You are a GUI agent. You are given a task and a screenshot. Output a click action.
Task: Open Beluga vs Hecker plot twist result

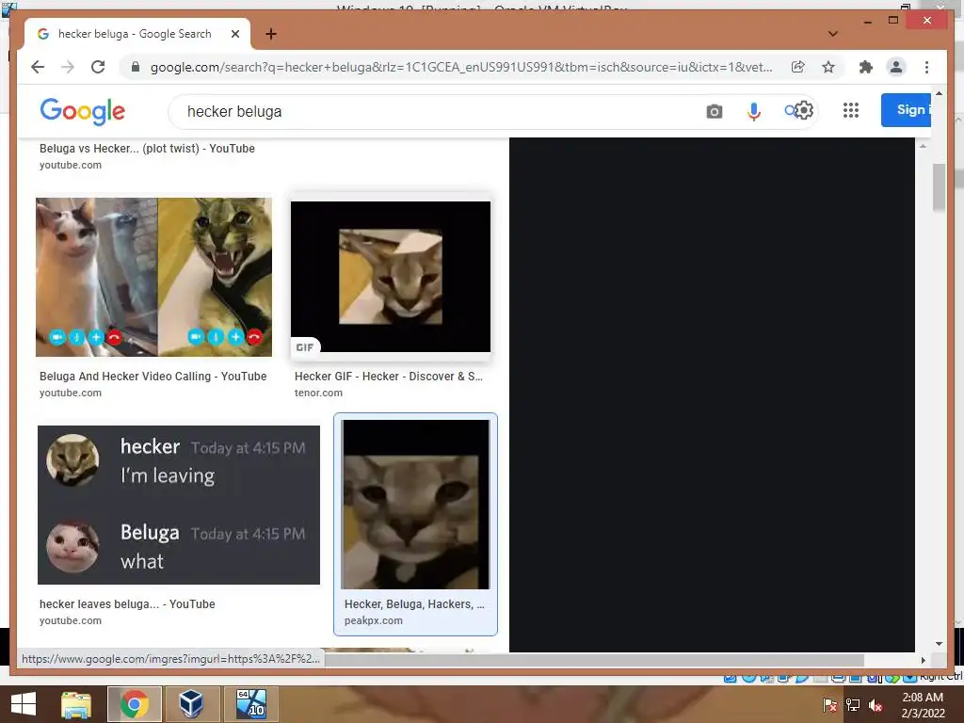click(x=147, y=148)
